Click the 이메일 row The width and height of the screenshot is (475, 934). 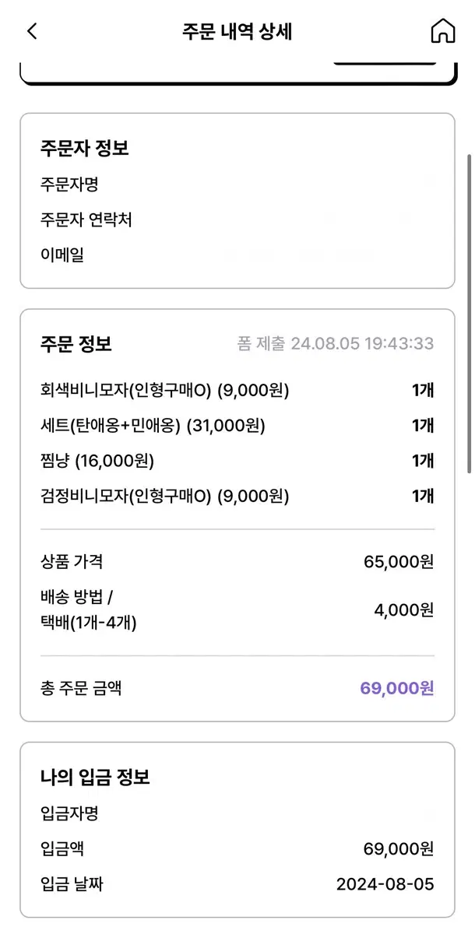[x=237, y=255]
